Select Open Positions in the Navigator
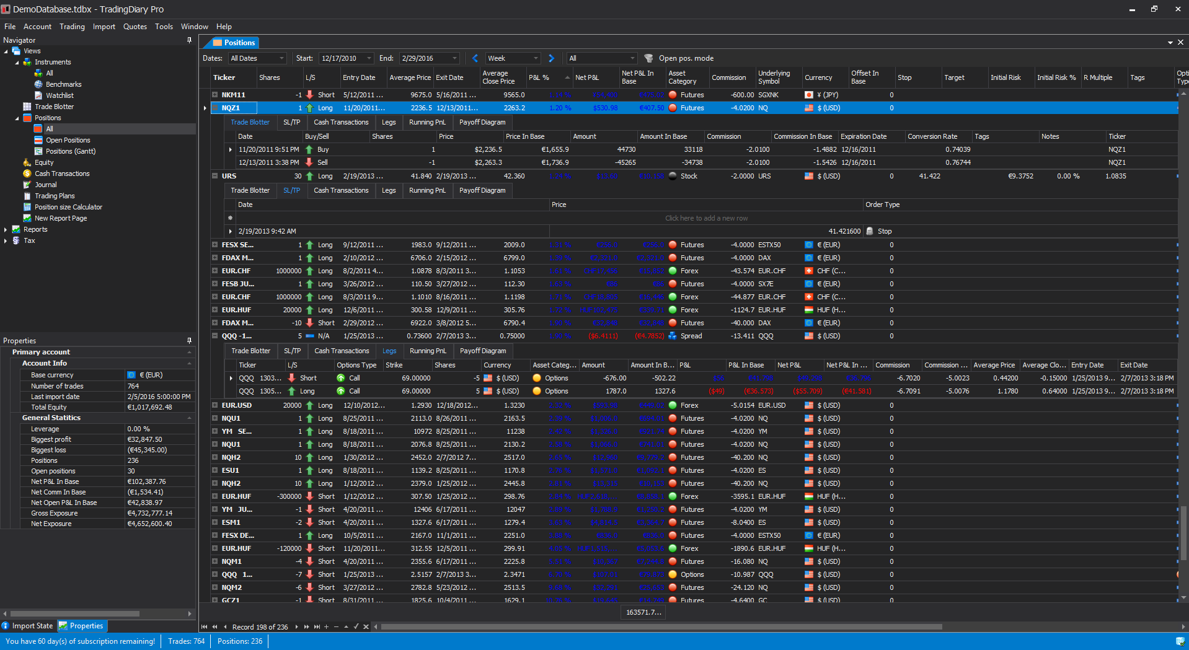 pos(68,140)
